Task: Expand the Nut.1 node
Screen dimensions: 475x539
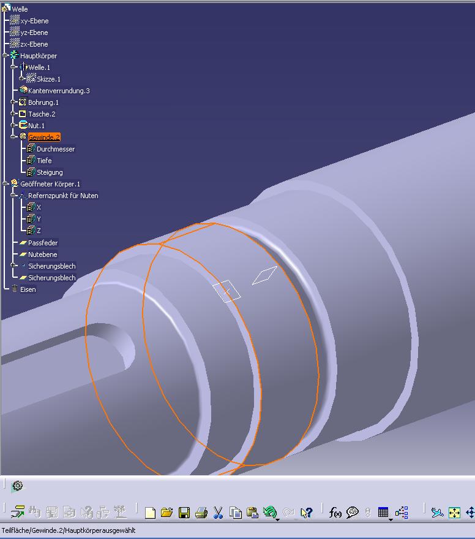Action: point(13,126)
